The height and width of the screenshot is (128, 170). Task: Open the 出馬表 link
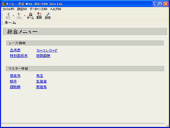(x=15, y=50)
